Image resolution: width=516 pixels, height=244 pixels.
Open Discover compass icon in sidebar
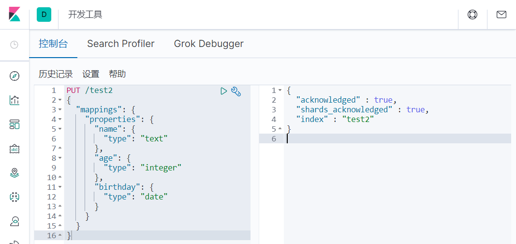click(x=15, y=76)
